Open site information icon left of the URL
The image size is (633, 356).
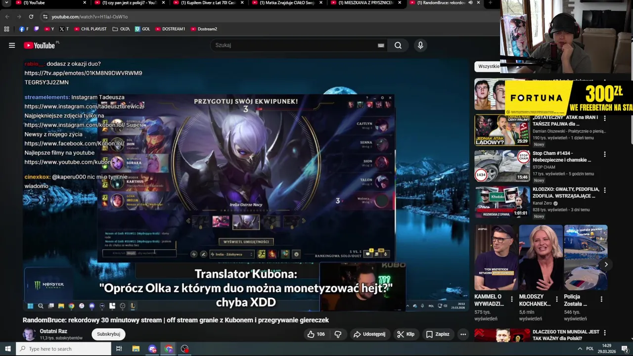point(45,16)
